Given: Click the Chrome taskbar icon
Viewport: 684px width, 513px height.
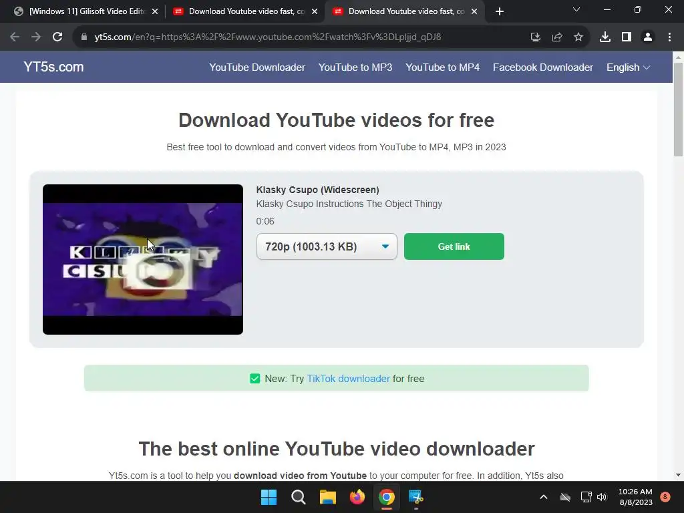Looking at the screenshot, I should point(387,497).
